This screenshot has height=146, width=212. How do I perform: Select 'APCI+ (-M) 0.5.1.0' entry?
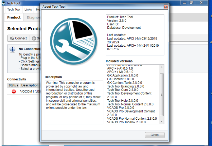point(120,72)
